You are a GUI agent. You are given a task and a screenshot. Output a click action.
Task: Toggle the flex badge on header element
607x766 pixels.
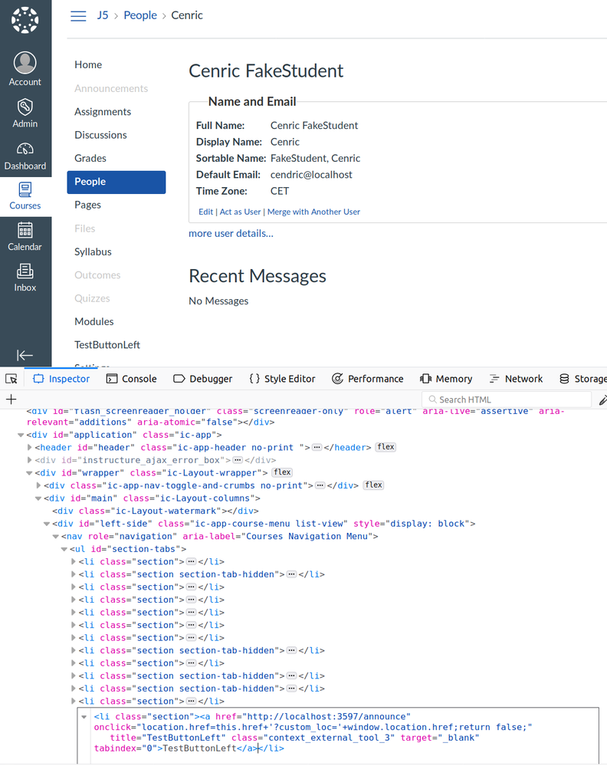[x=386, y=447]
